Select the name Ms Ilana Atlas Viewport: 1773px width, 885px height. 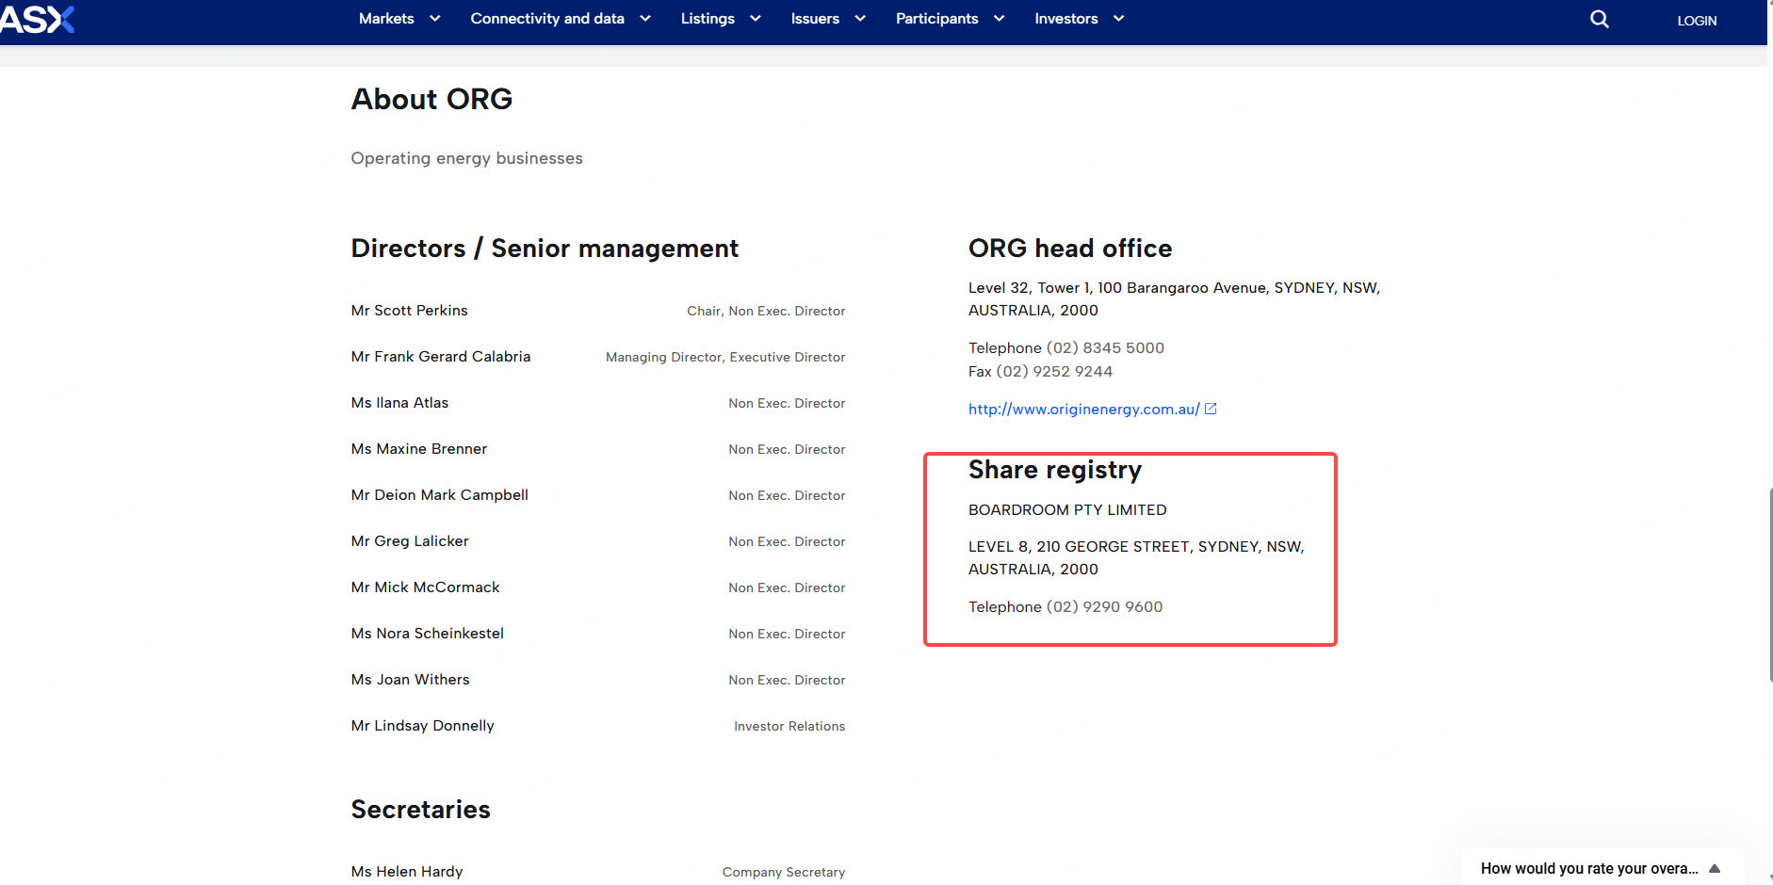click(x=399, y=403)
